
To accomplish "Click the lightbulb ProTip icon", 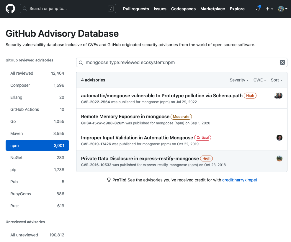I will pyautogui.click(x=109, y=180).
